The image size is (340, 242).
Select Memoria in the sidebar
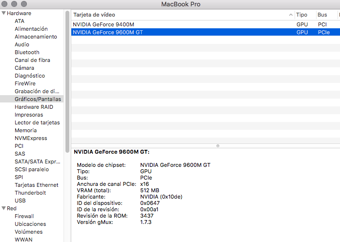pos(25,130)
